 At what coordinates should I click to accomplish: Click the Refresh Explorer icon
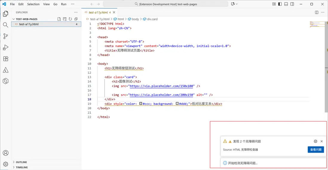pyautogui.click(x=70, y=19)
